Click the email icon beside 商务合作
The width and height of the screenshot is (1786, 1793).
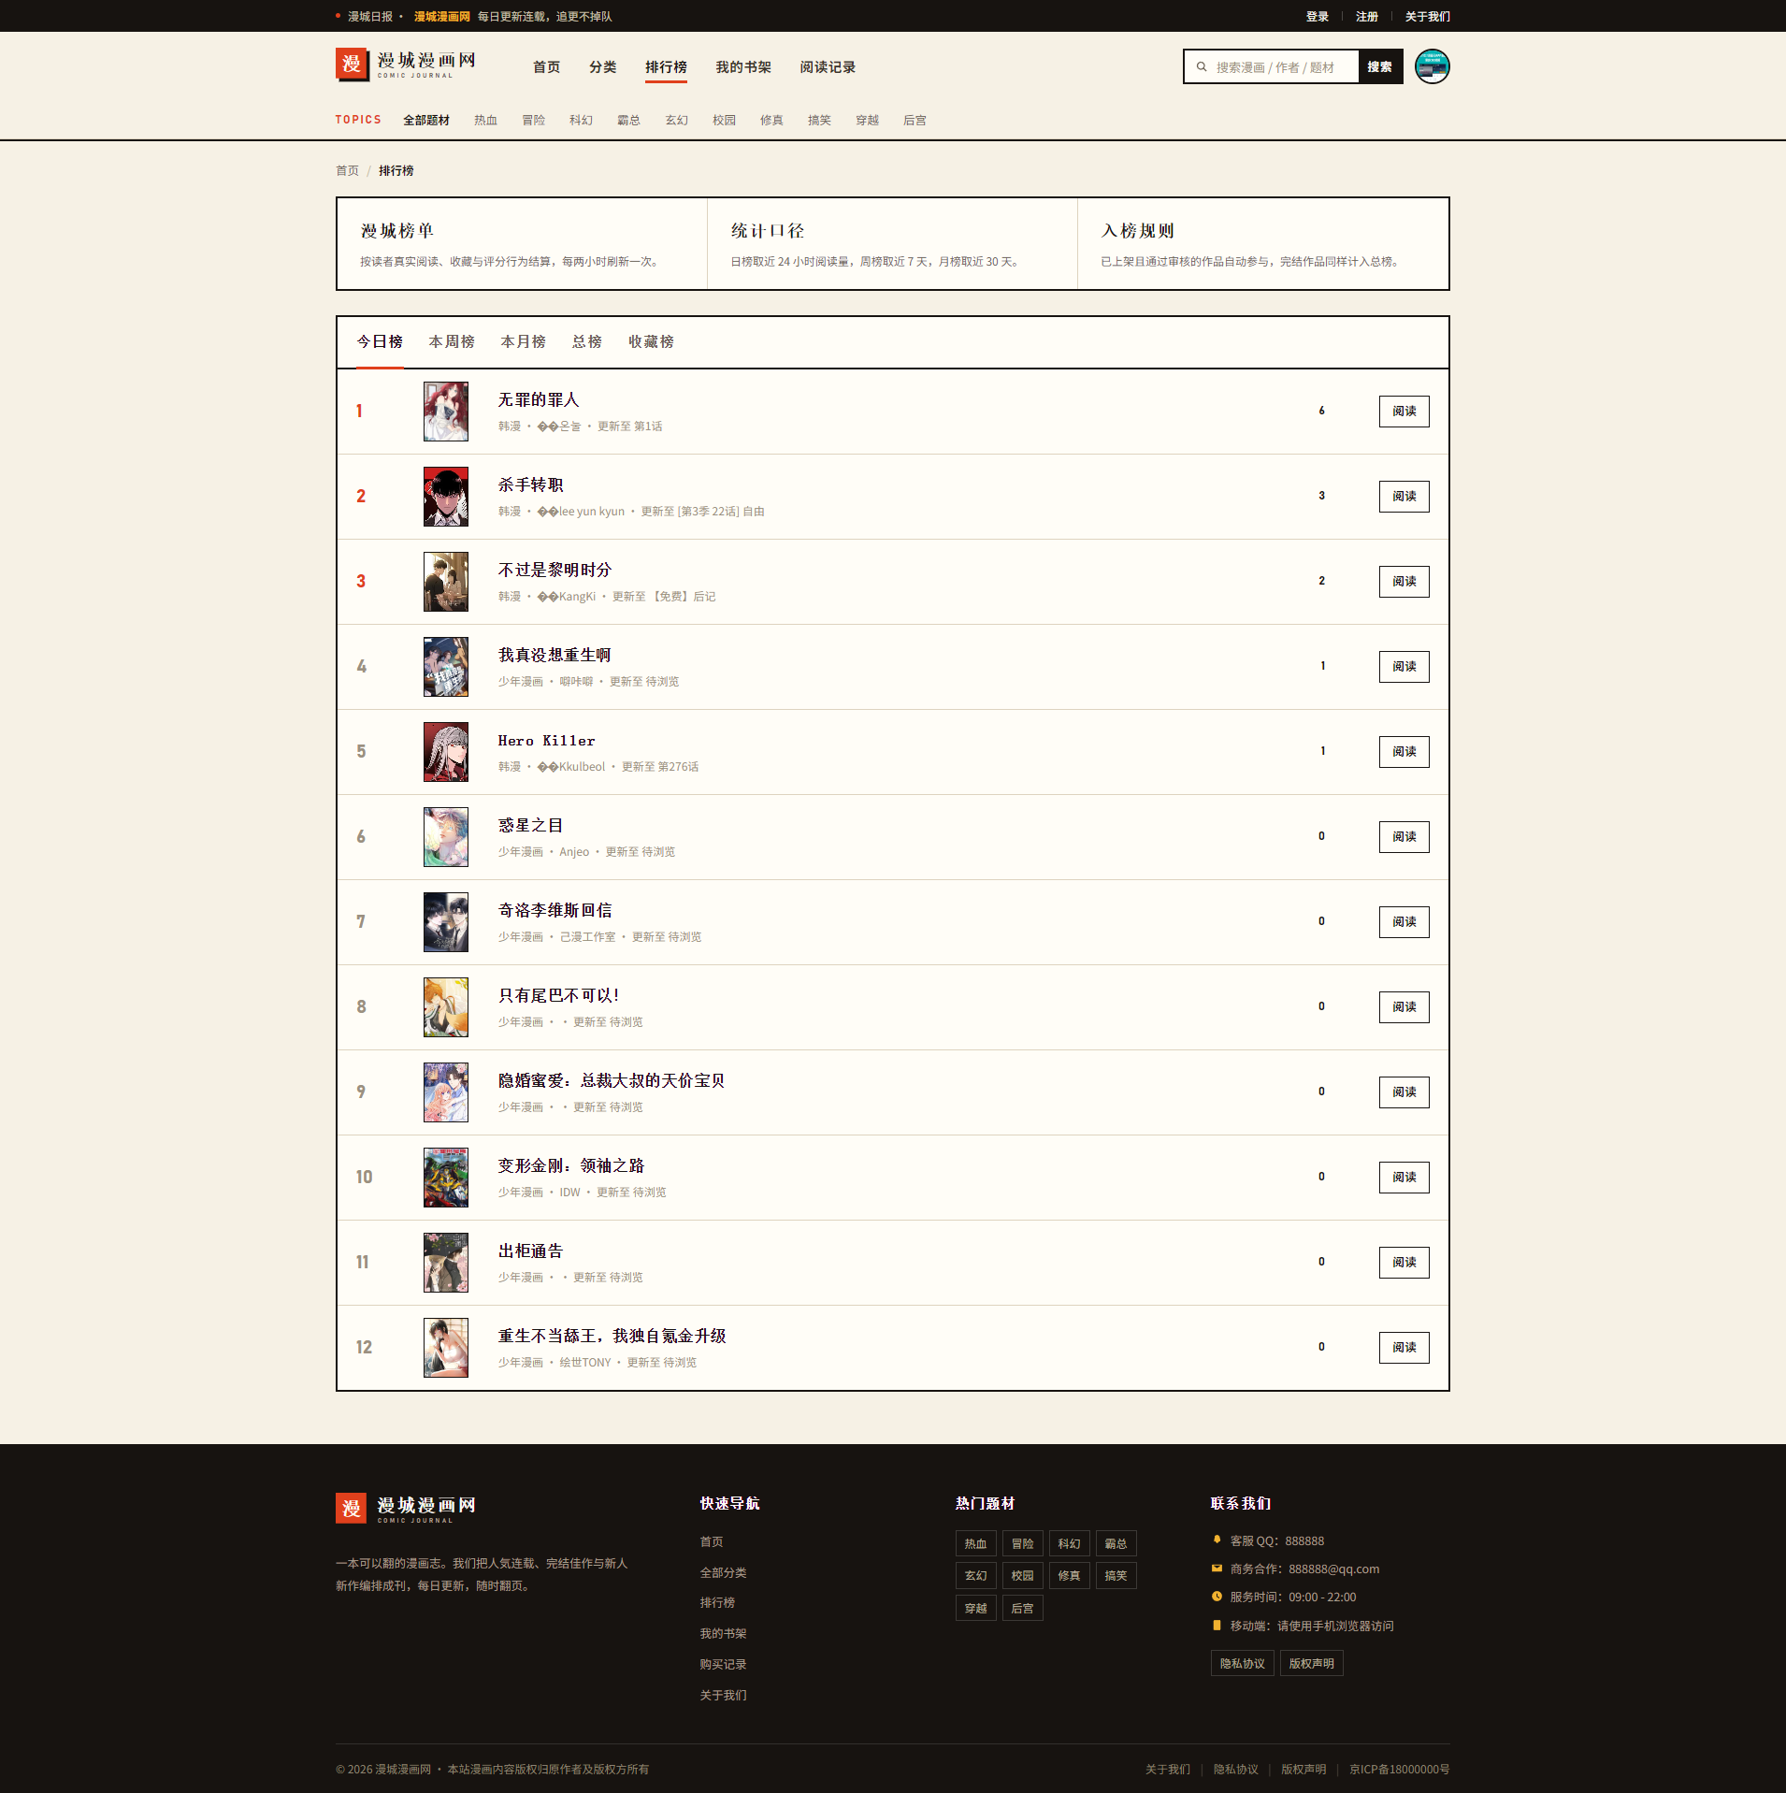1217,1569
